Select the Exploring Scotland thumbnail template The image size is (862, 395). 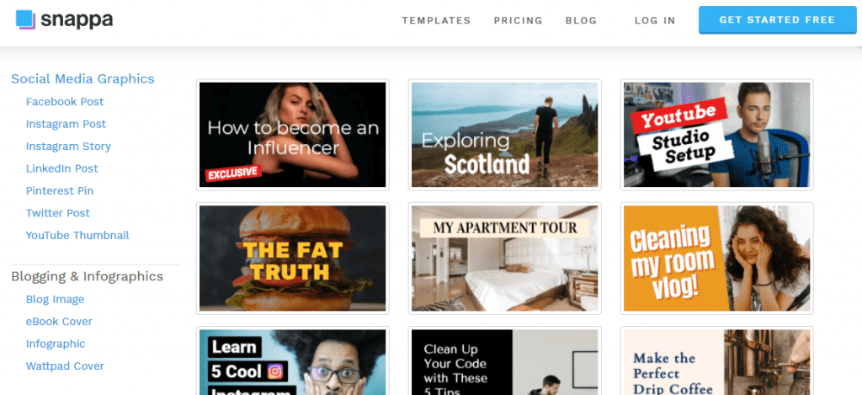point(505,135)
